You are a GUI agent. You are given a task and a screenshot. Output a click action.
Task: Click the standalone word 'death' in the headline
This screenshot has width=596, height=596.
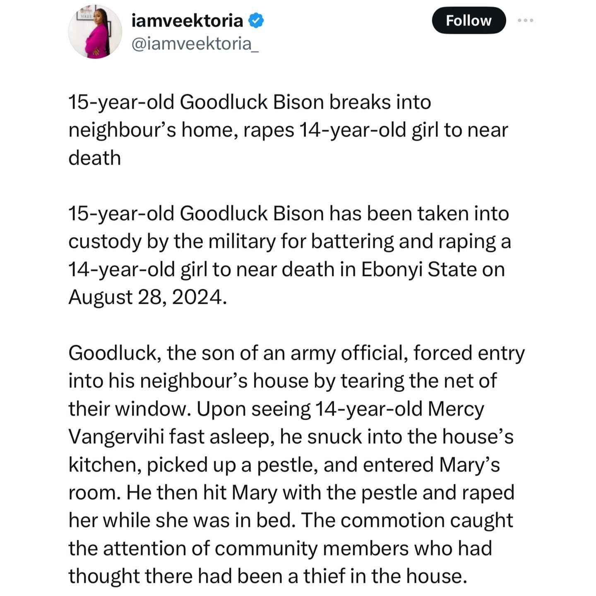tap(94, 158)
